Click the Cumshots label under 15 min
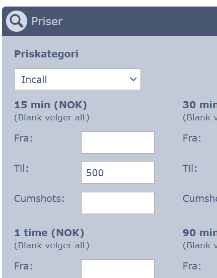 point(39,198)
